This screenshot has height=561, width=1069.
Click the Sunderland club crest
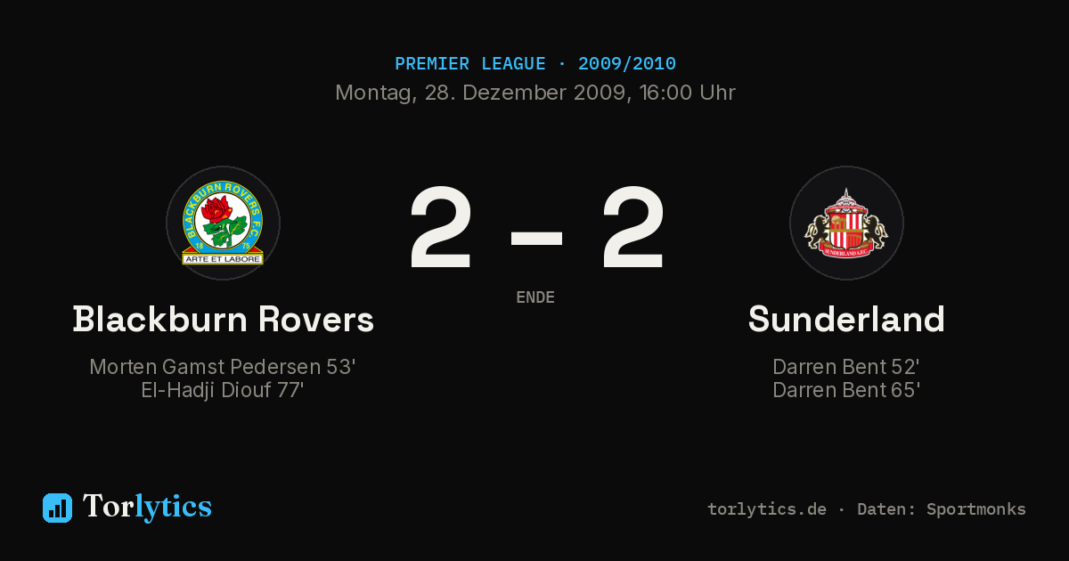pyautogui.click(x=846, y=224)
